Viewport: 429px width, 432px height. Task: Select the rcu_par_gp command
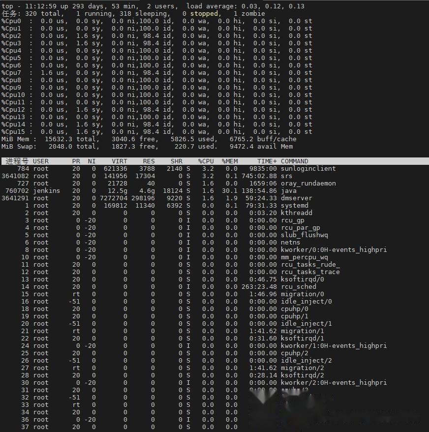(x=300, y=228)
